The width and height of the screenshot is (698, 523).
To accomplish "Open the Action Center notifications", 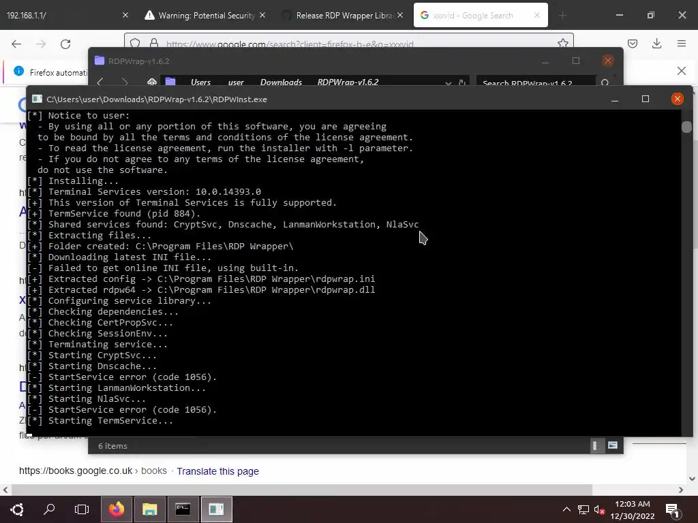I will (x=672, y=510).
